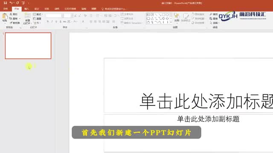Click the Bullets list icon
Viewport: 273px width, 153px height.
click(91, 16)
